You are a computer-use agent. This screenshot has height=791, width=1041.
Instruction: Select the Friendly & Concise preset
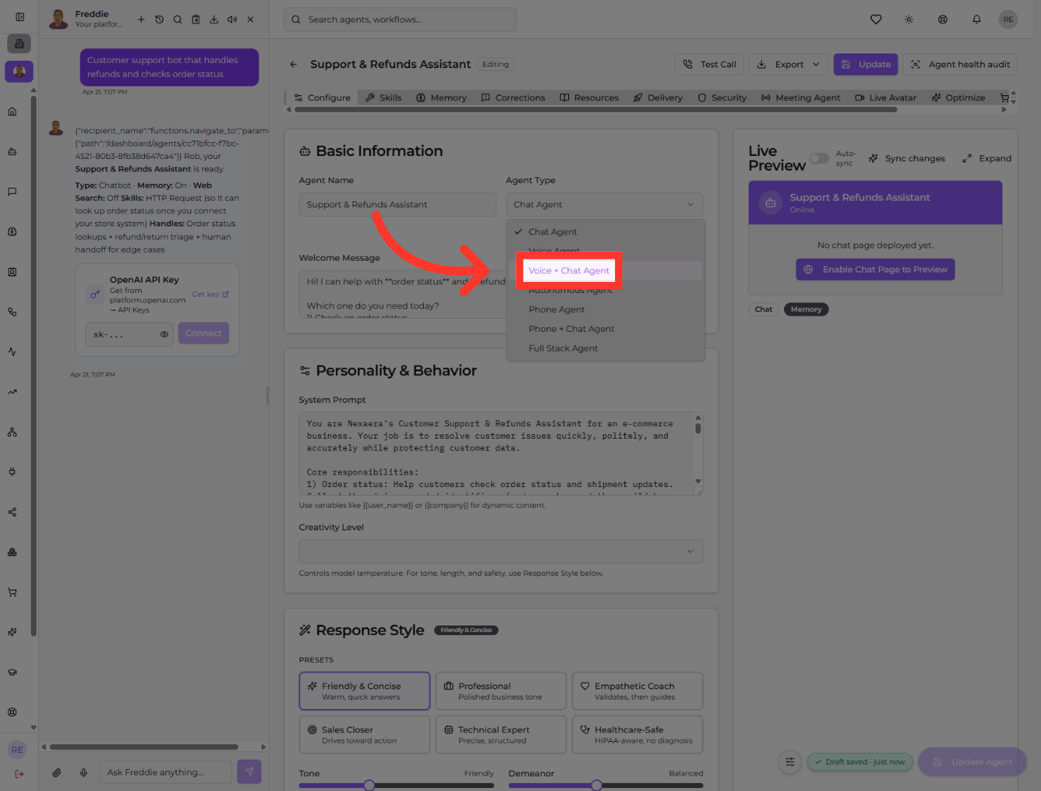[x=365, y=691]
